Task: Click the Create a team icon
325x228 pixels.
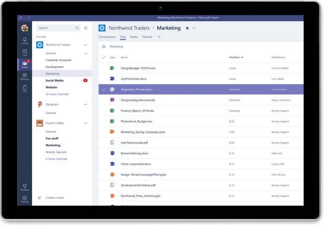Action: point(39,198)
